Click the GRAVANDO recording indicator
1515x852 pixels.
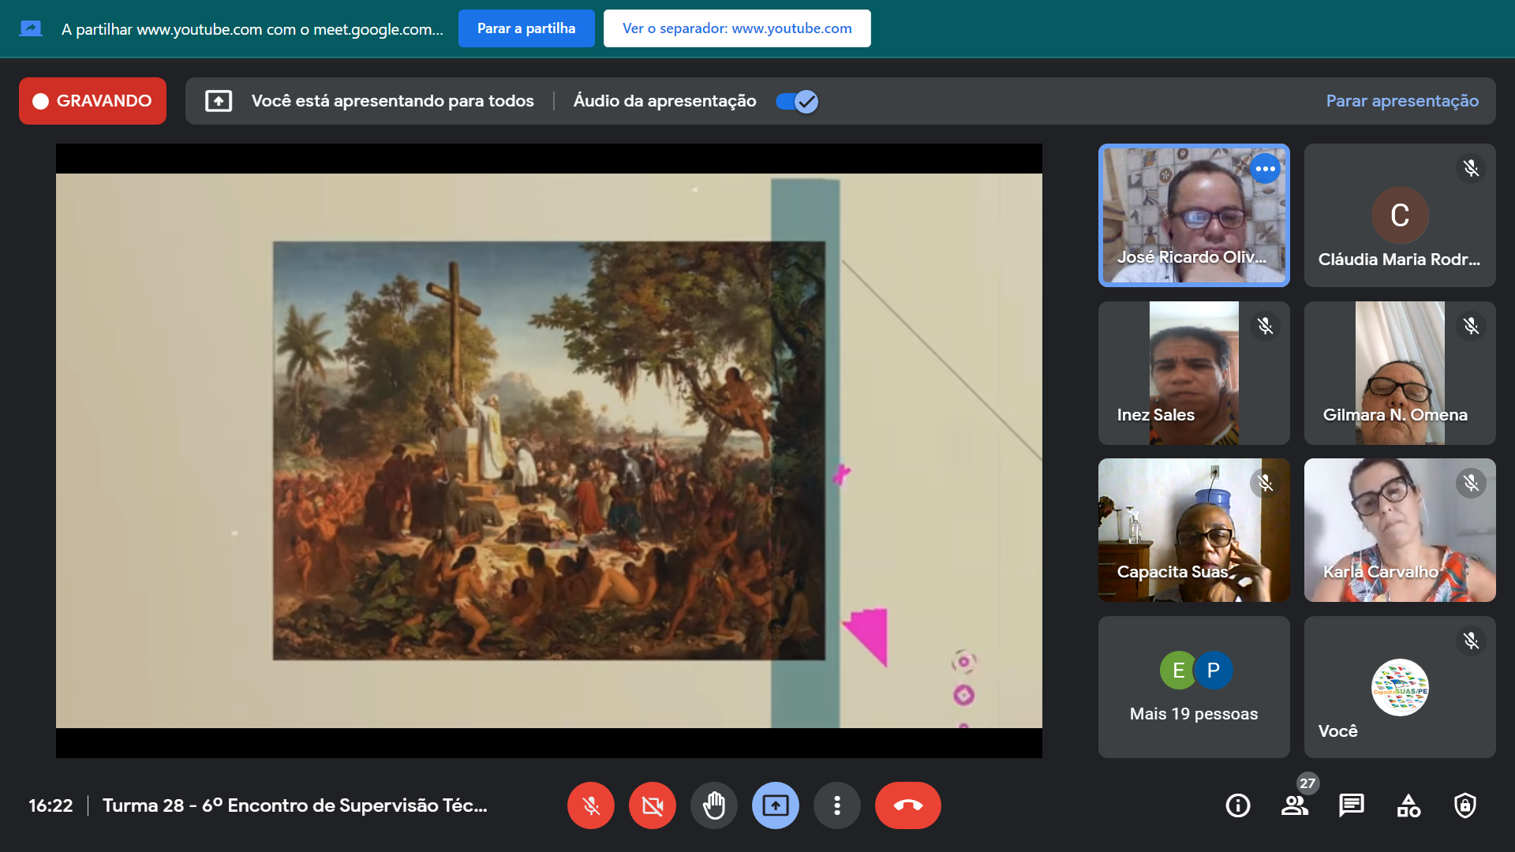pyautogui.click(x=92, y=101)
